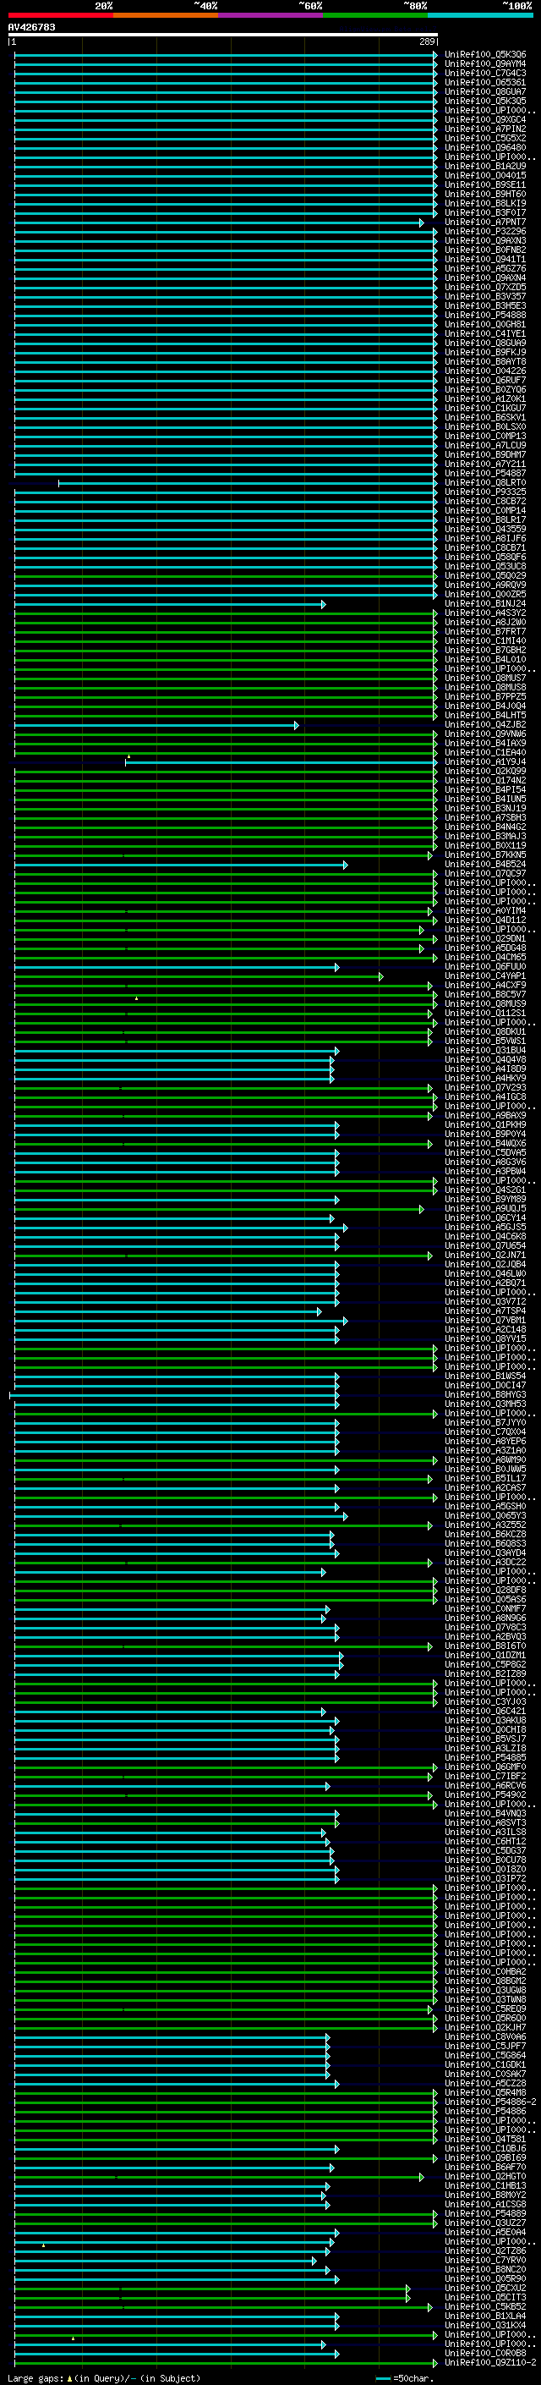The width and height of the screenshot is (541, 2385).
Task: Click the cyan ~100% identity legend segment
Action: 481,15
